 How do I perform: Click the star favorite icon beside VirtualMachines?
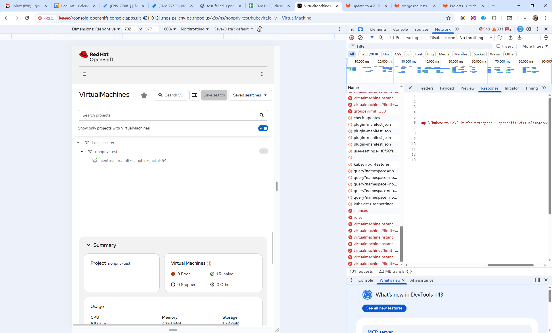click(144, 95)
